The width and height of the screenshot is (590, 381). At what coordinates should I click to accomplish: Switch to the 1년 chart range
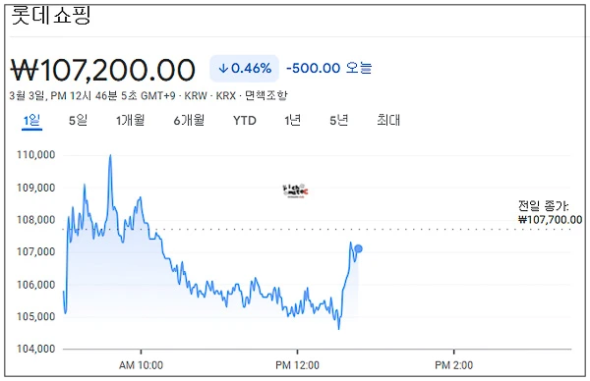point(292,121)
